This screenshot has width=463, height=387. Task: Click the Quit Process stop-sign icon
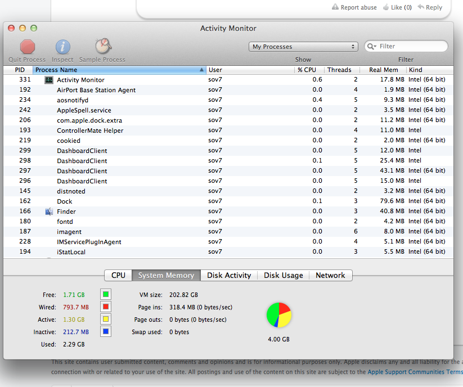(x=28, y=47)
